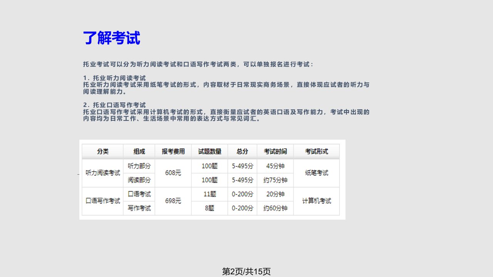The height and width of the screenshot is (277, 493).
Task: Click the 考试形式 column header
Action: 317,151
